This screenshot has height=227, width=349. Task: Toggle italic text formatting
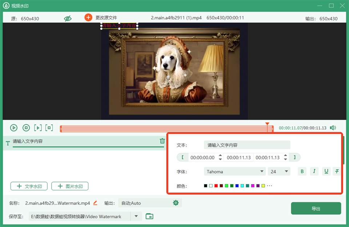click(314, 171)
